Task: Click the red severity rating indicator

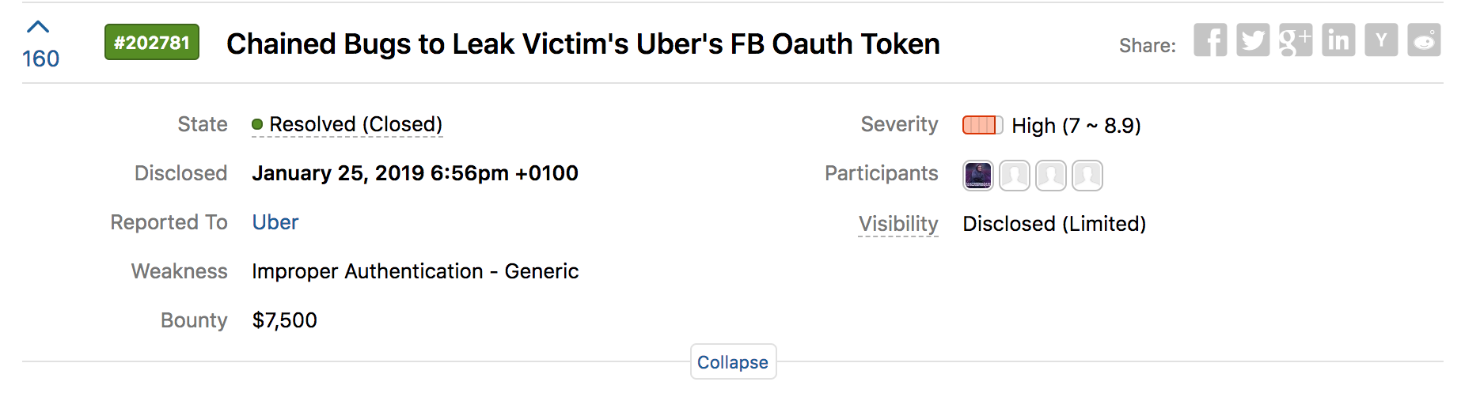Action: 982,125
